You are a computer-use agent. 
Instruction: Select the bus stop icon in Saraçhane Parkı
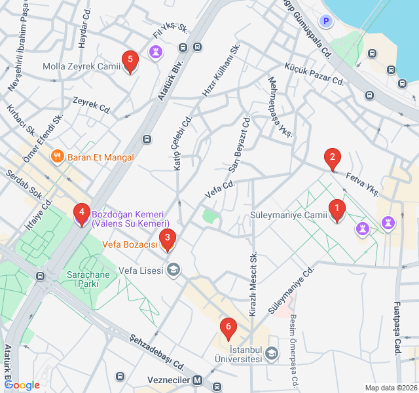point(41,276)
